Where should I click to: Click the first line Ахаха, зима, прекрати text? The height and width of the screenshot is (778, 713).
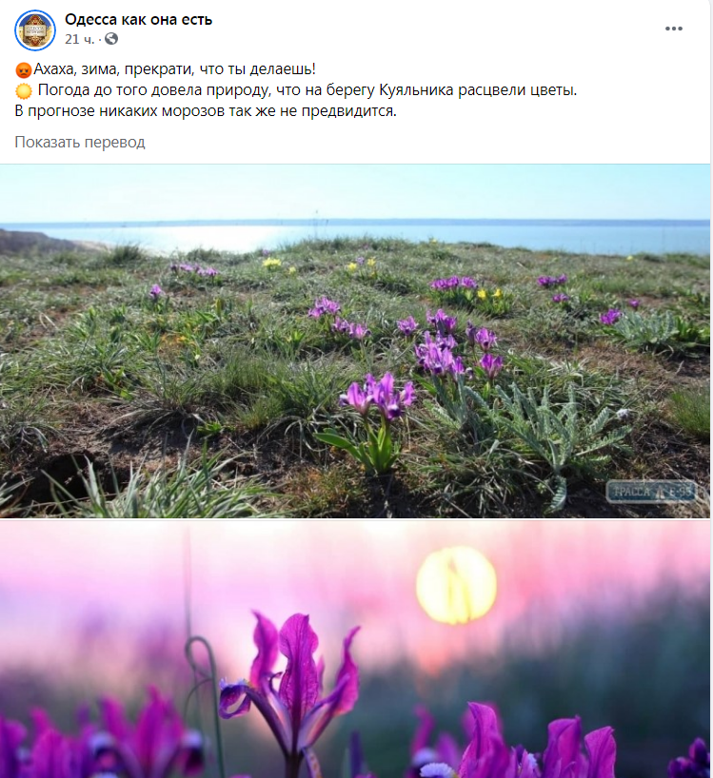[x=174, y=69]
